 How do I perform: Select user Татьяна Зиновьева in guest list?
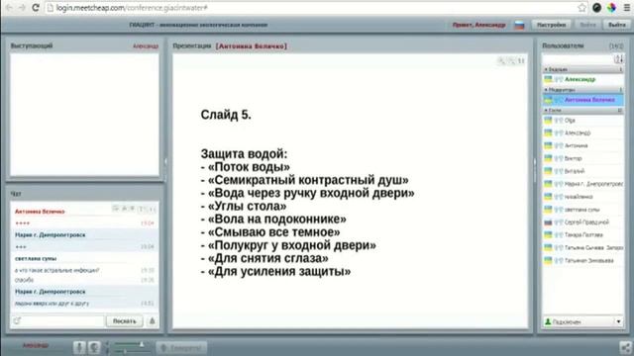click(582, 261)
